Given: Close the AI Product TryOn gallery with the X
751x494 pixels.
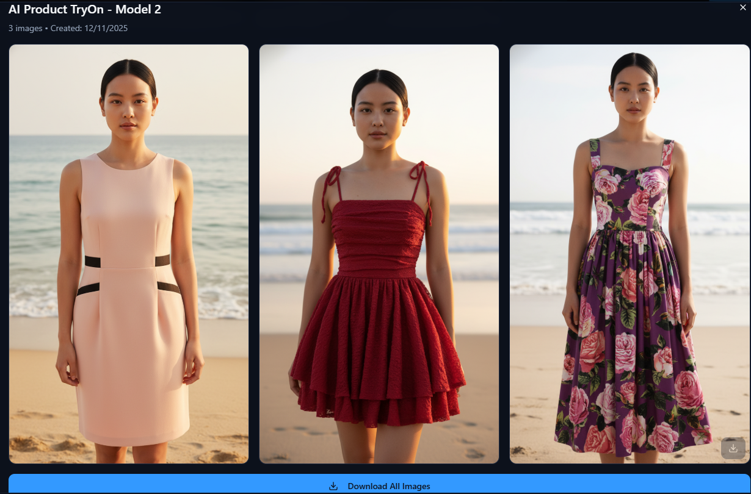Looking at the screenshot, I should tap(744, 9).
